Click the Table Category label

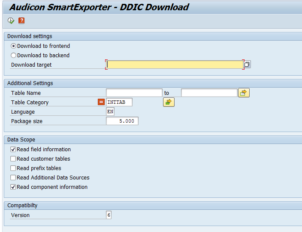pos(30,103)
